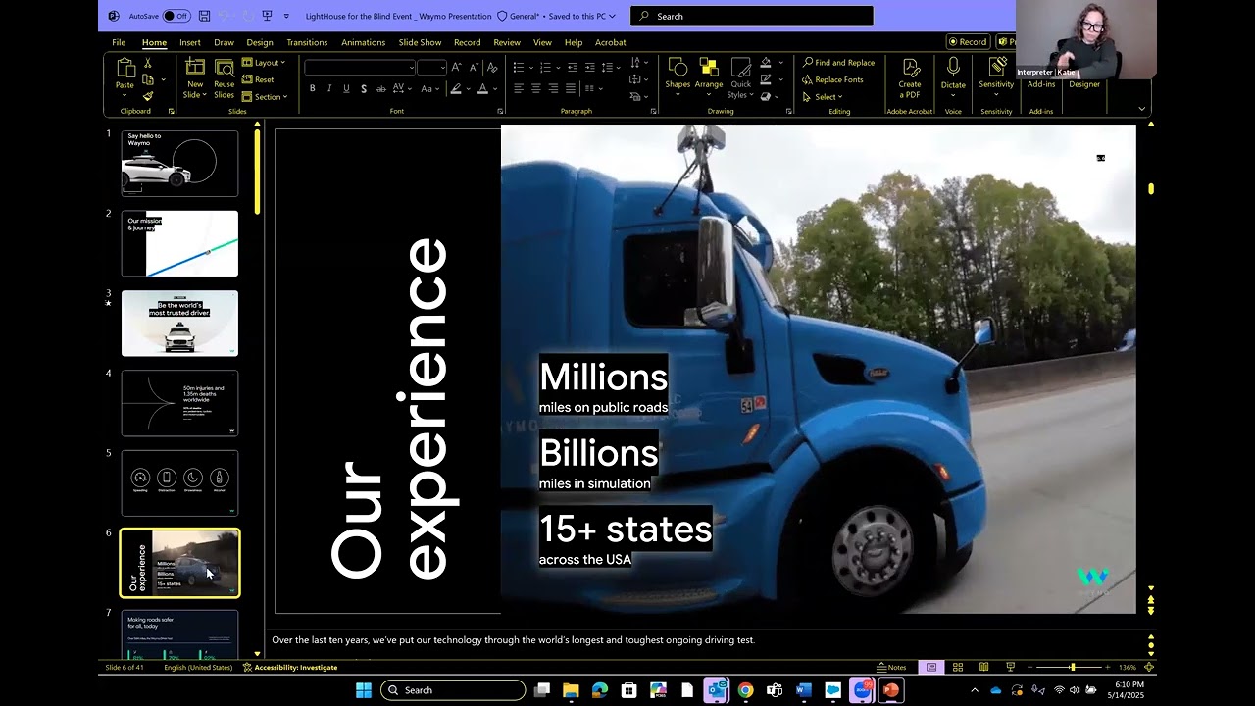
Task: Open Microsoft Word from the taskbar
Action: point(804,690)
